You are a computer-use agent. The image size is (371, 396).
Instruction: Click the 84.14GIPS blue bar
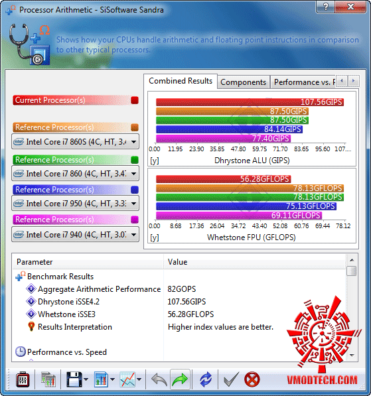(229, 129)
